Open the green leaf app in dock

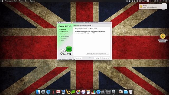[73, 92]
